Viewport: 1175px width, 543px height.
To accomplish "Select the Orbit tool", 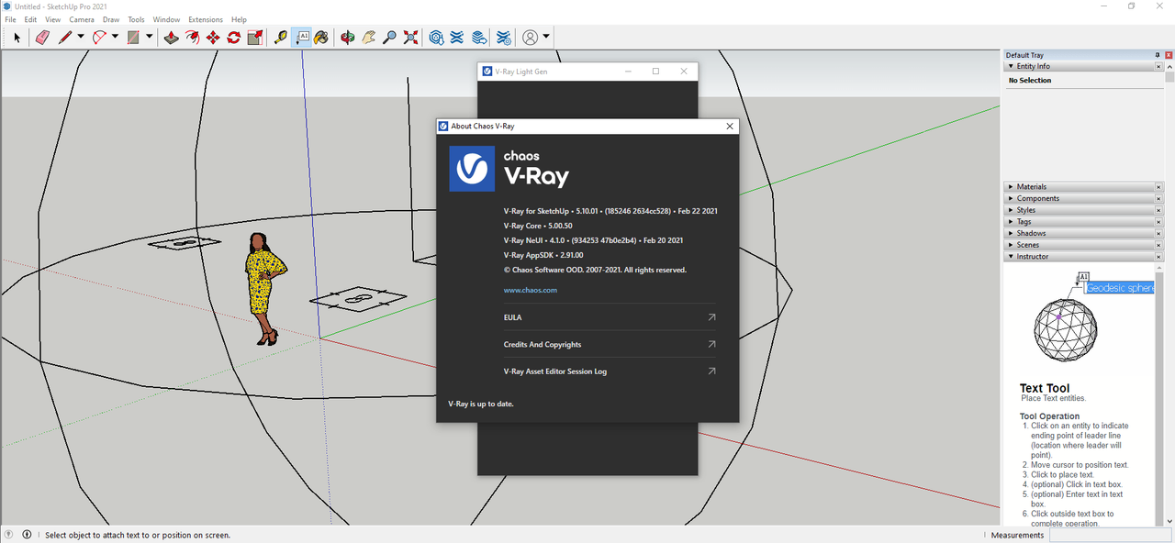I will coord(347,38).
